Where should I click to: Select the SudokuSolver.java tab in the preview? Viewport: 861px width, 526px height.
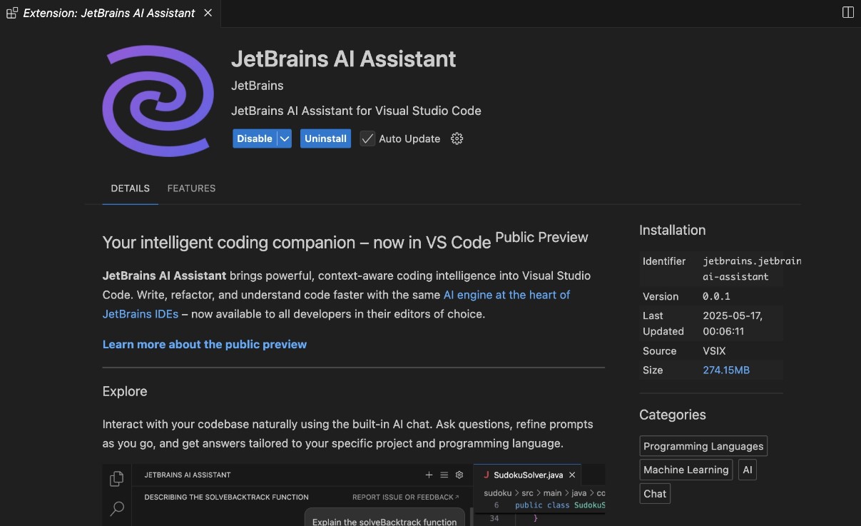click(x=529, y=475)
